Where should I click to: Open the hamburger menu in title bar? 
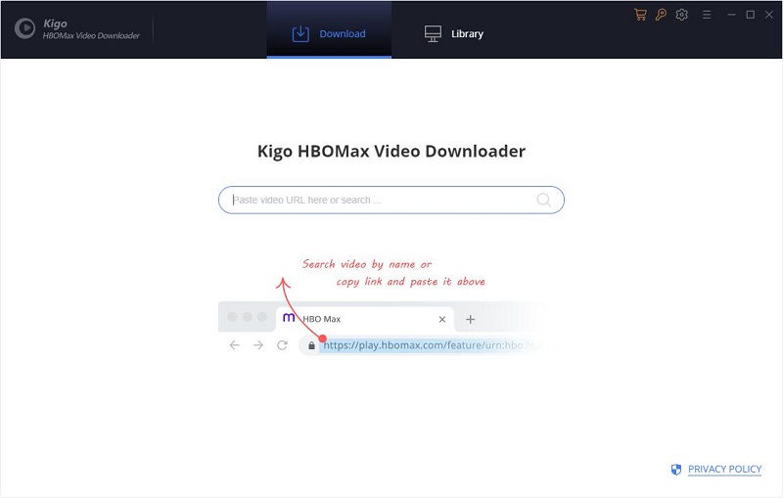[707, 15]
